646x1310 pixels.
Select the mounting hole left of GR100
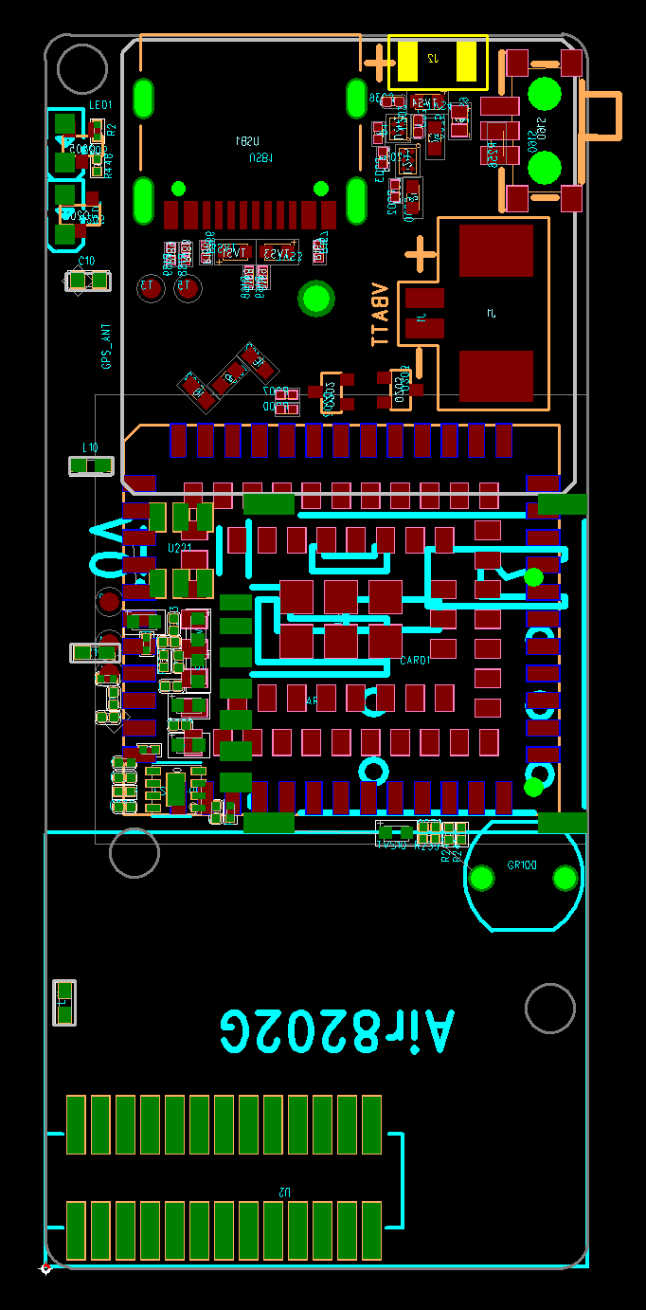(x=135, y=852)
